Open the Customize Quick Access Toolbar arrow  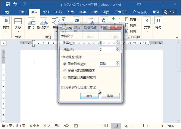point(32,5)
